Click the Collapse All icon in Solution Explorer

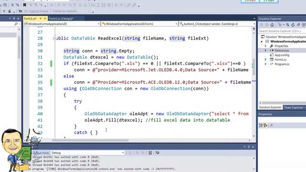tap(298, 25)
